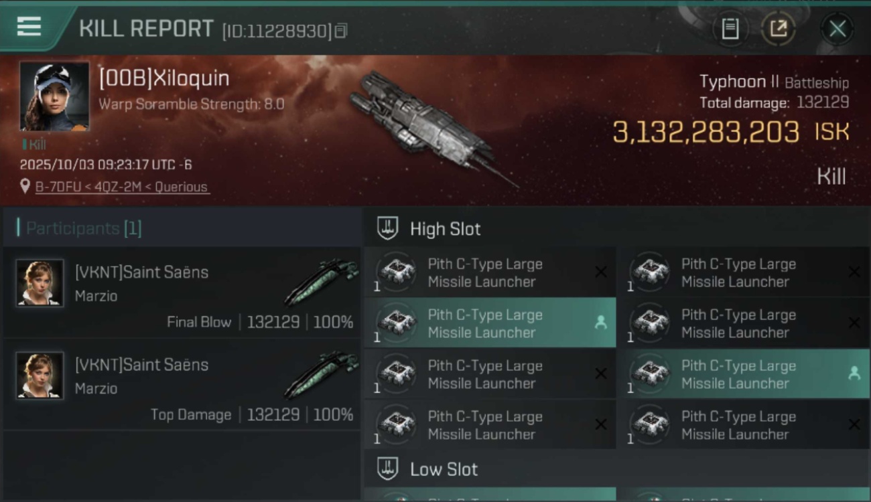Close the kill report window
871x502 pixels.
click(837, 29)
